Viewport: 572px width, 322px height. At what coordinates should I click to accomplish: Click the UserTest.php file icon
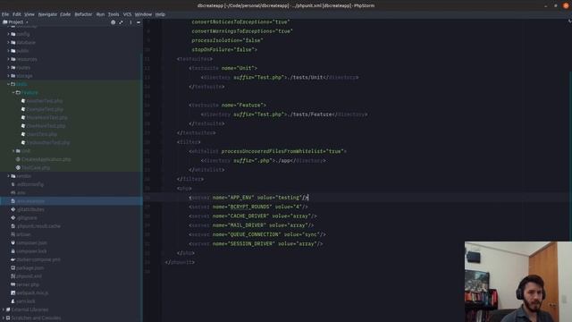(x=23, y=134)
